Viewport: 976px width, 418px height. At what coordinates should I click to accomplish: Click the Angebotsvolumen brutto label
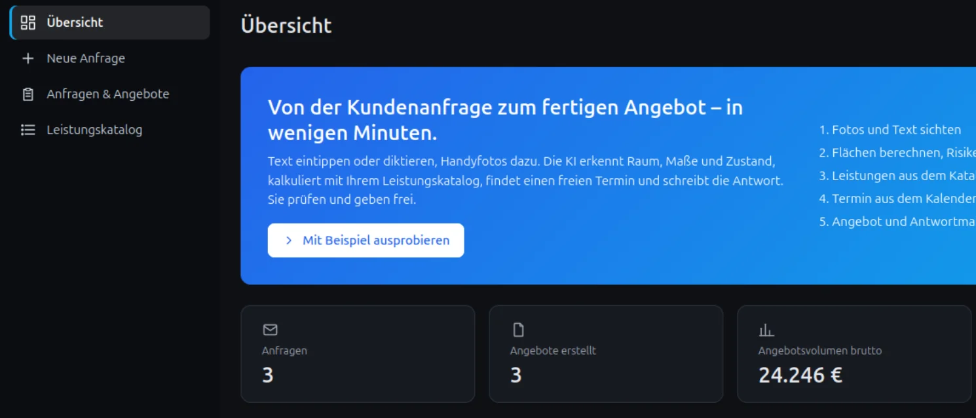pos(820,351)
